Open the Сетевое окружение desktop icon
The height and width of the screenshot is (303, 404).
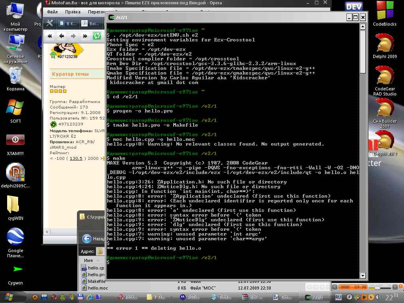15,49
